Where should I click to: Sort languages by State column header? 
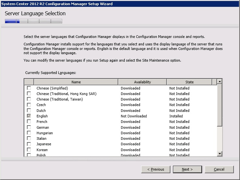(189, 82)
